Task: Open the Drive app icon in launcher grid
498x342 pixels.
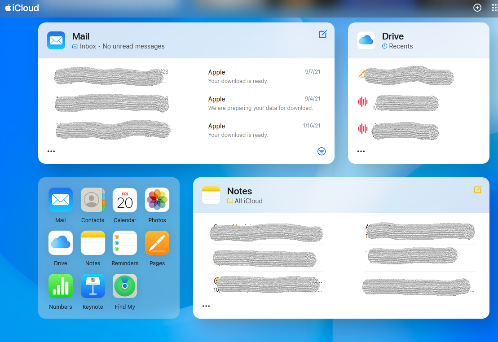Action: pos(60,243)
